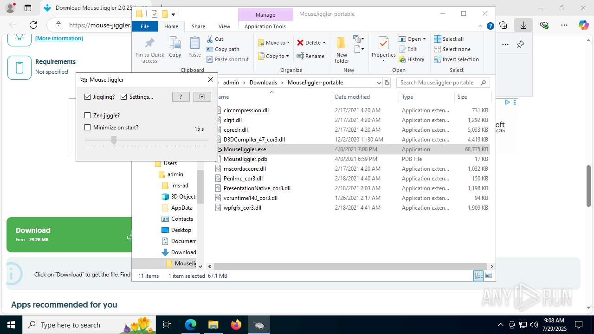This screenshot has width=594, height=334.
Task: Click the Manage contextual tab
Action: [x=265, y=15]
